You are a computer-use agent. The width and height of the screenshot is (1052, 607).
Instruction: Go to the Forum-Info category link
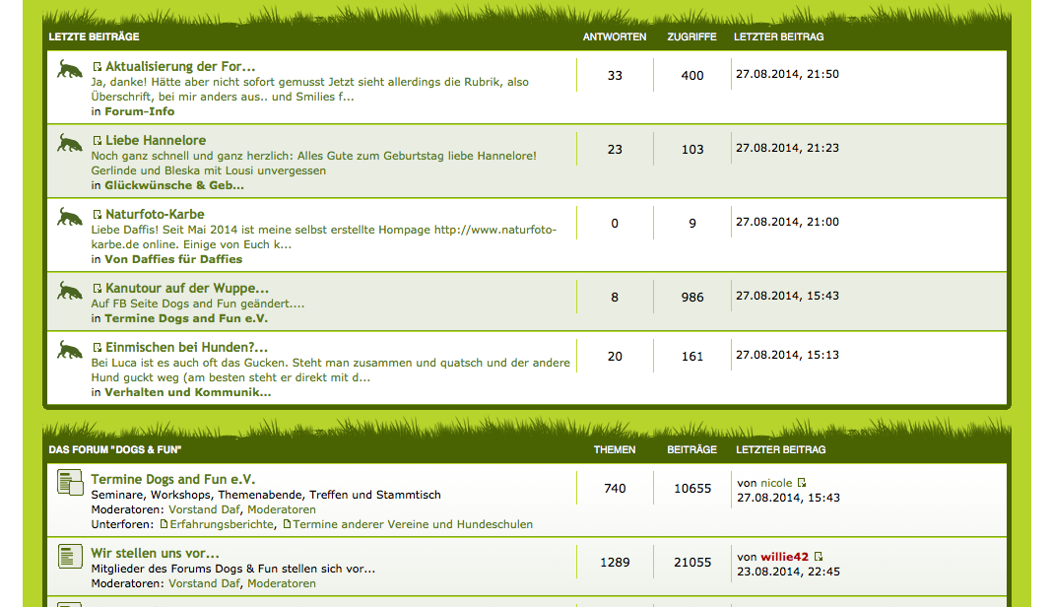(139, 111)
